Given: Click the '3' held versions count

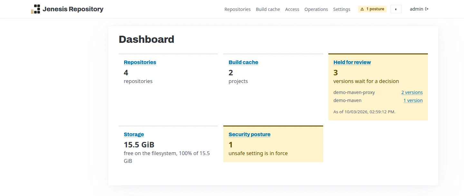Looking at the screenshot, I should [335, 72].
